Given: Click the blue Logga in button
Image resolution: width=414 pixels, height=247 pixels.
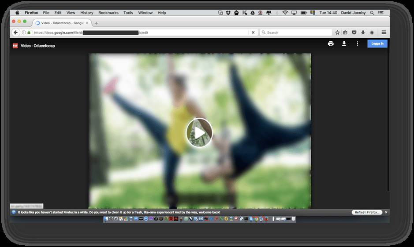Looking at the screenshot, I should tap(377, 44).
